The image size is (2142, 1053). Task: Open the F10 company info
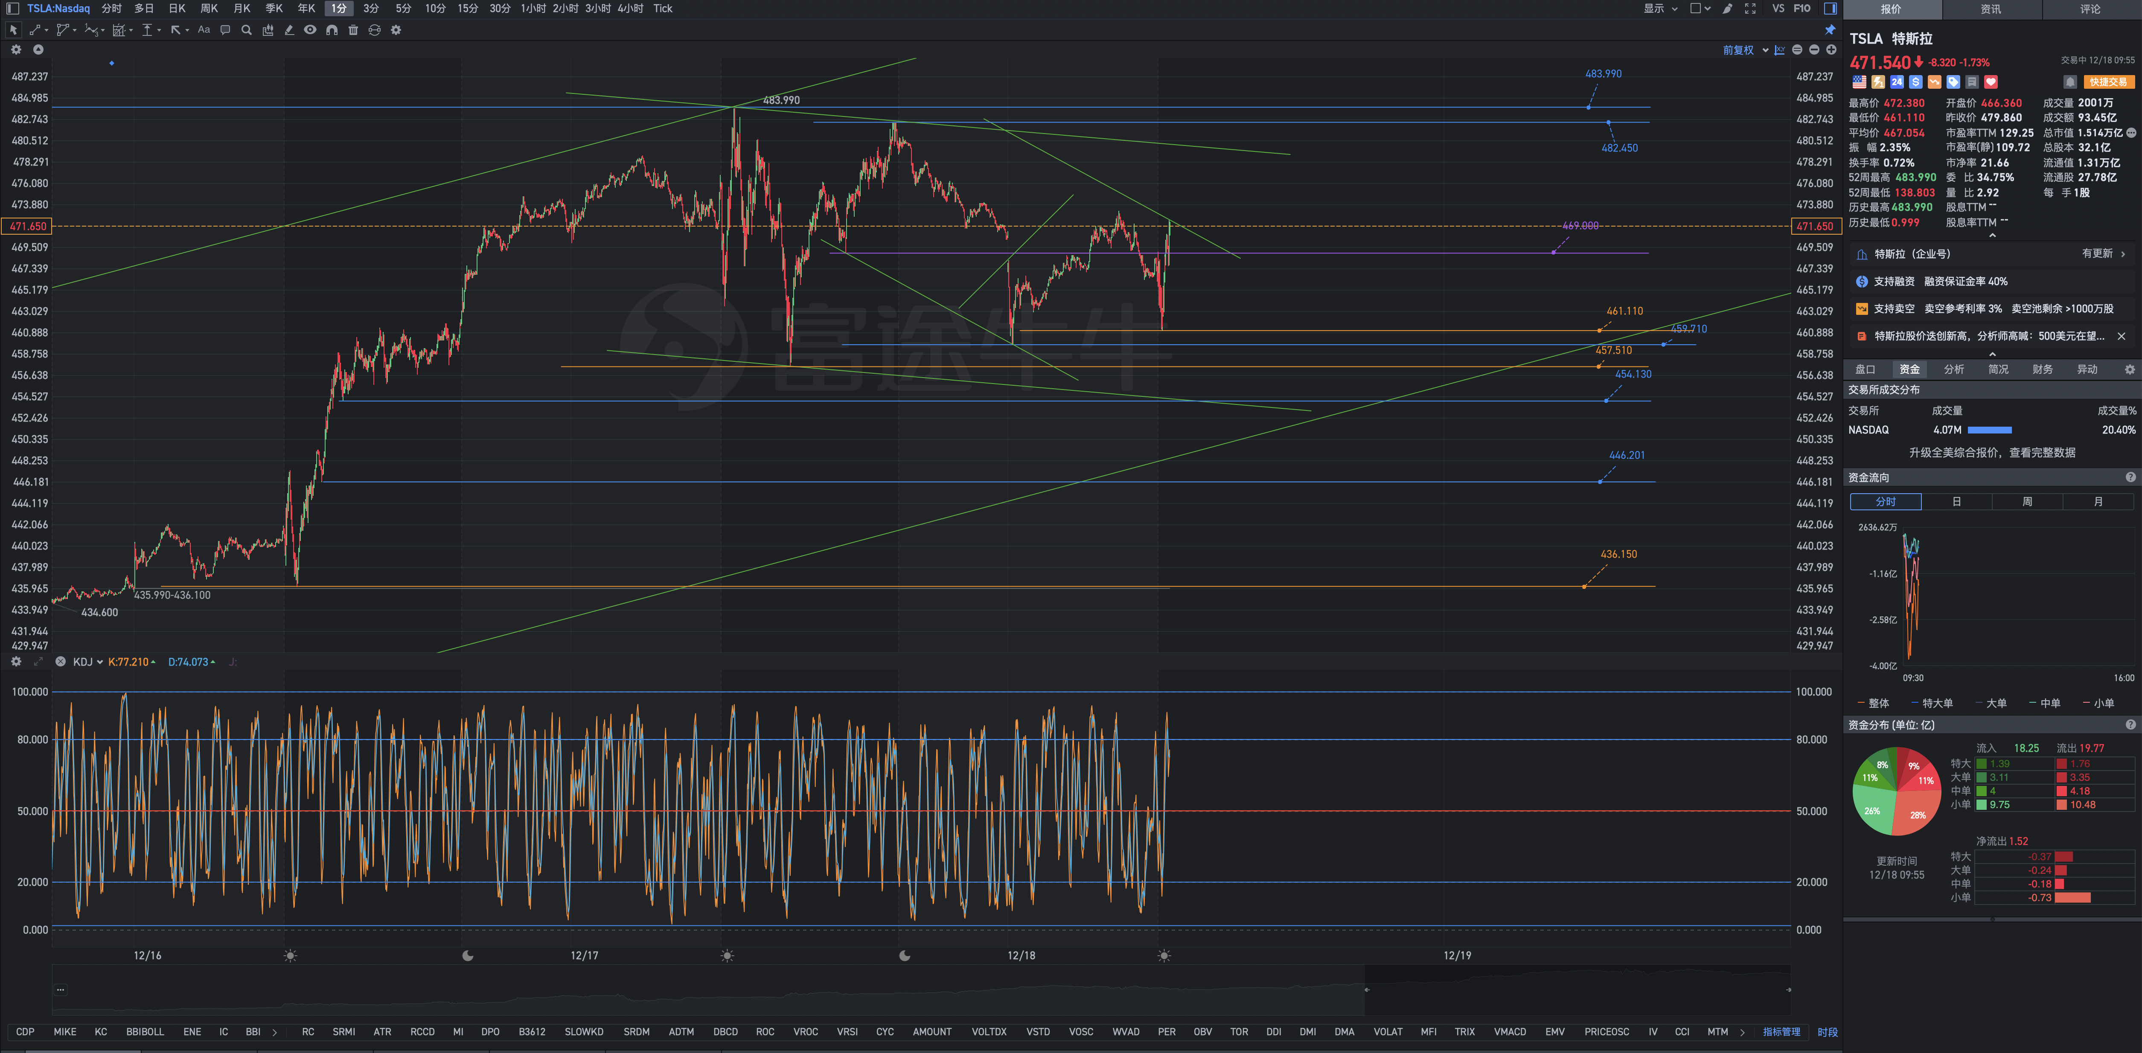pos(1802,8)
